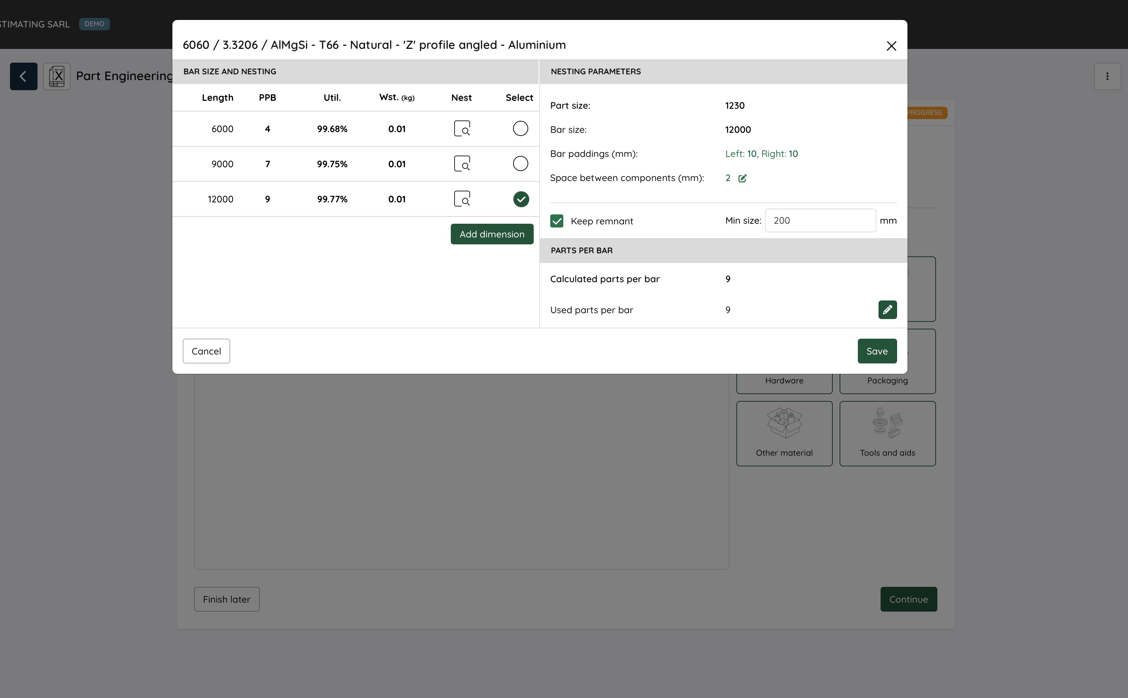Click the Add dimension button
Image resolution: width=1128 pixels, height=698 pixels.
click(491, 234)
